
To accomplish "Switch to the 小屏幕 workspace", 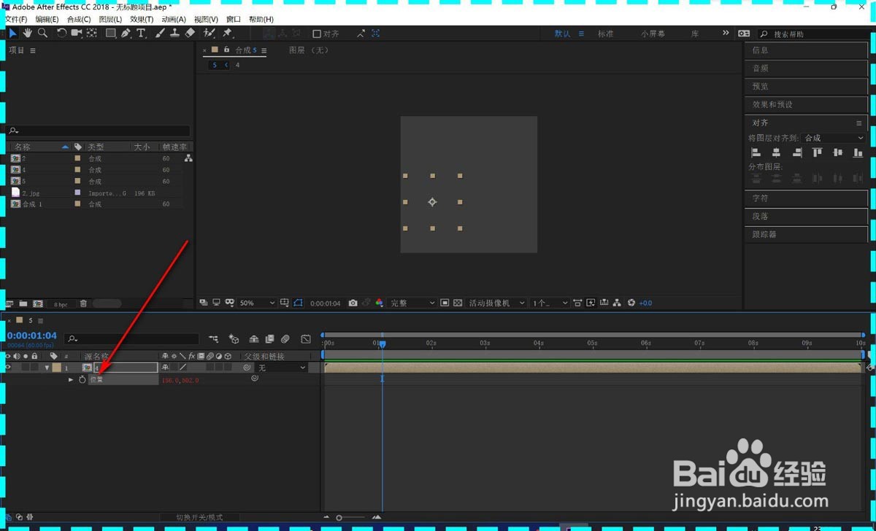I will click(653, 34).
